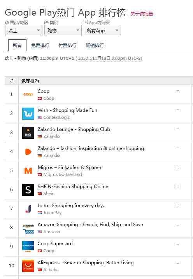
Task: Expand the country dropdown showing 瑞士
Action: coord(24,30)
